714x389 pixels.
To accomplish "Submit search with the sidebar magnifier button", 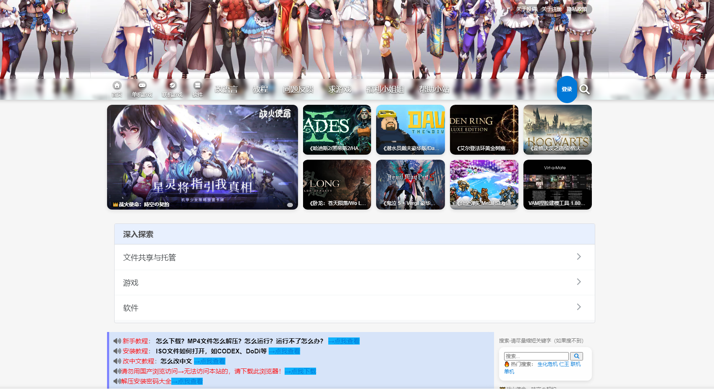I will click(576, 356).
